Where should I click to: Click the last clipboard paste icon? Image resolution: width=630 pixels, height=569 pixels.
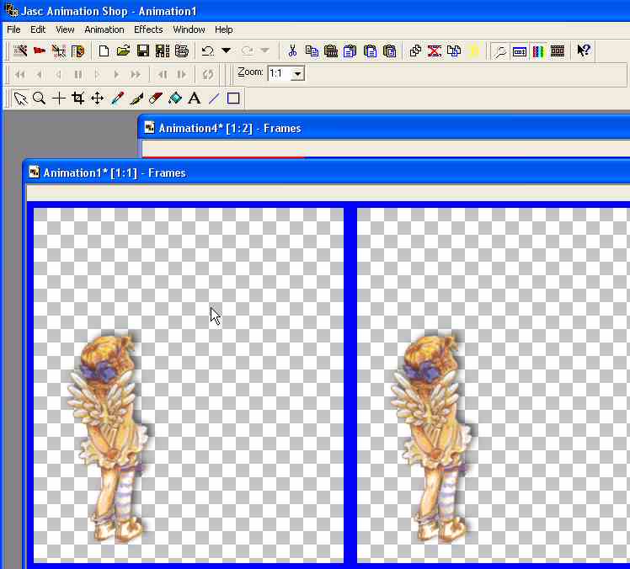pos(389,51)
